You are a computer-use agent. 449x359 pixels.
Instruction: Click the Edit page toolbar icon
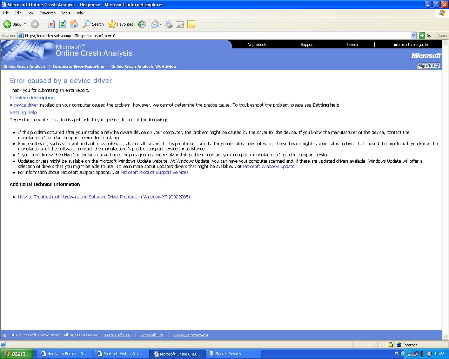click(x=180, y=24)
